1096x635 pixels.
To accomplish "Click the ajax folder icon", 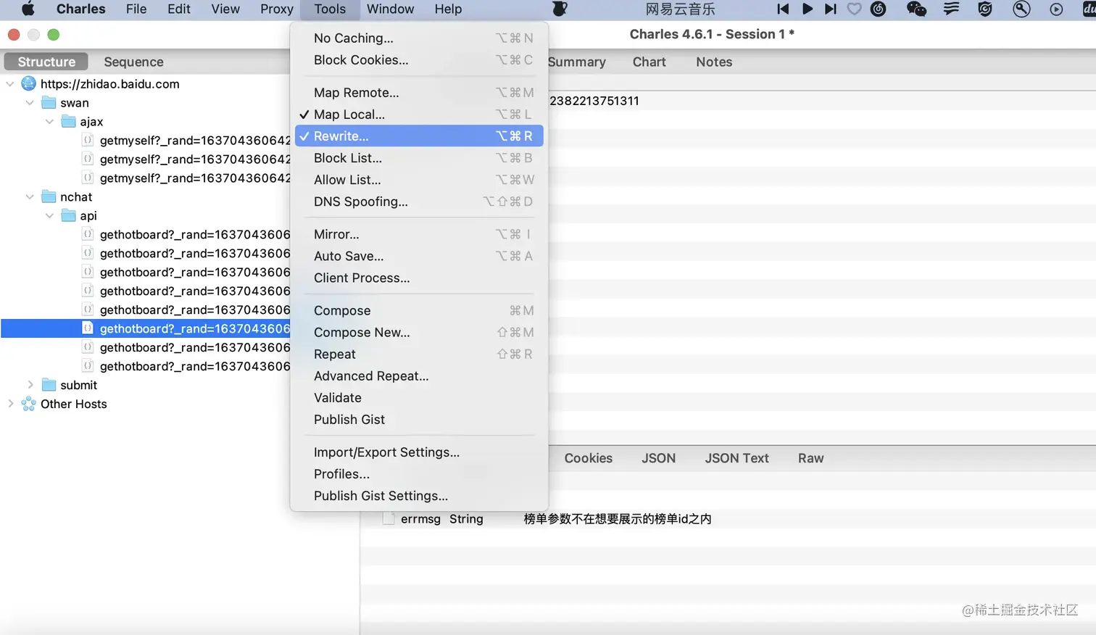I will pyautogui.click(x=68, y=121).
